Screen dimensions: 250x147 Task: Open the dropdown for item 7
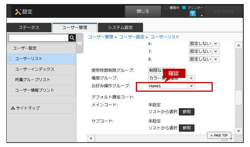click(x=216, y=51)
